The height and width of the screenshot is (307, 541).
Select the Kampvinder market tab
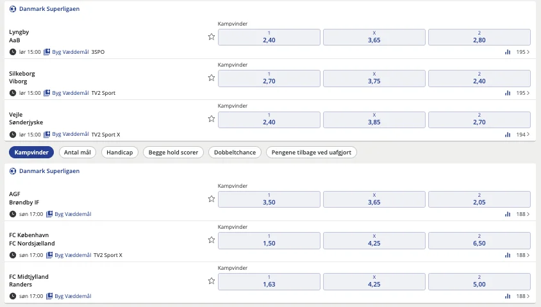click(x=31, y=153)
